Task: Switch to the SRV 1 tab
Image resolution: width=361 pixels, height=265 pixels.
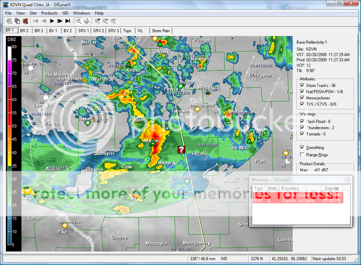Action: (83, 31)
